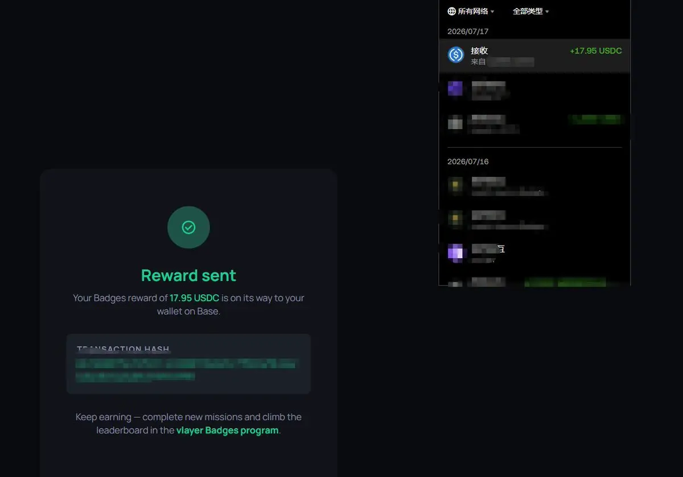This screenshot has height=477, width=683.
Task: Open the 所有网络 network filter dropdown
Action: click(x=471, y=11)
